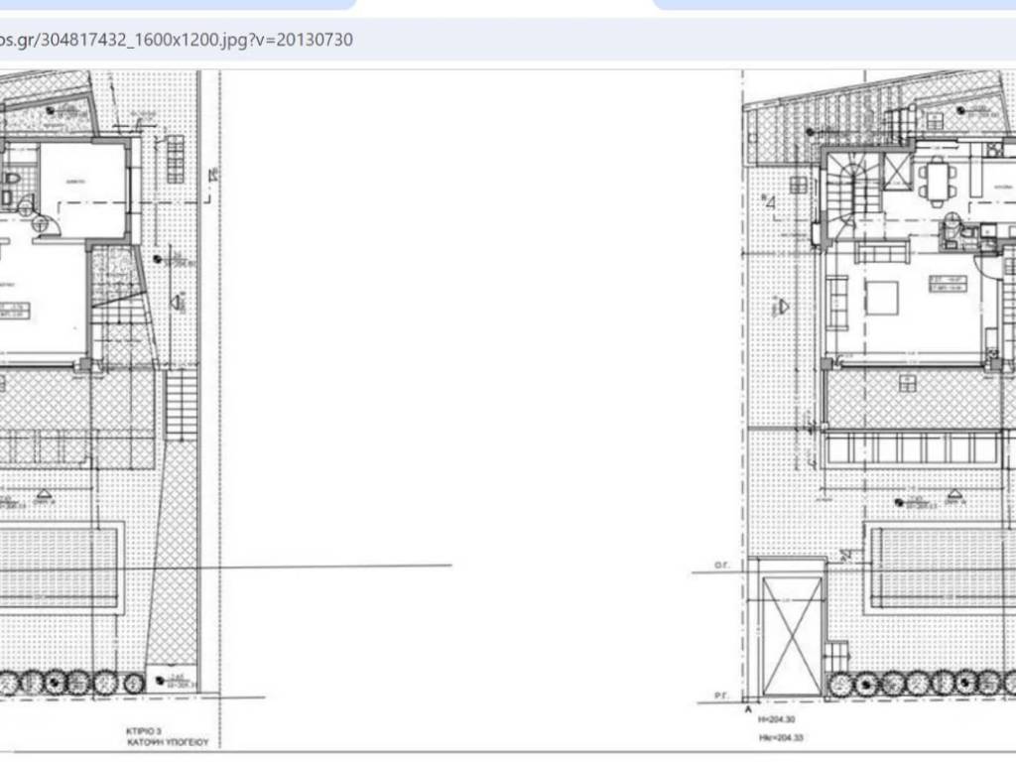Viewport: 1016px width, 762px height.
Task: Click the door swing symbol in the left plan
Action: pos(45,222)
